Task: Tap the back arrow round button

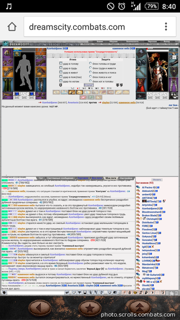Action: (x=40, y=308)
